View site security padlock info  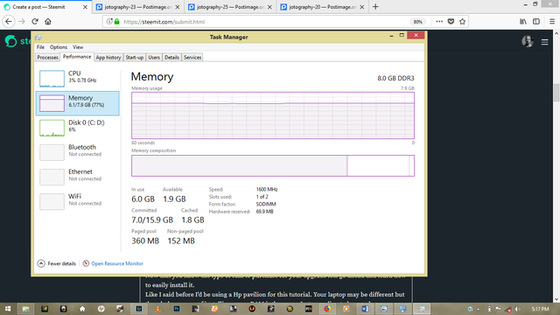tap(116, 22)
